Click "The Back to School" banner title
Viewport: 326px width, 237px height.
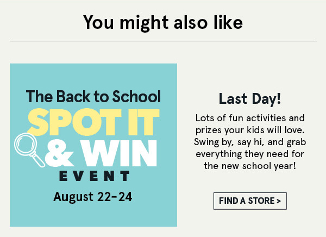(93, 97)
